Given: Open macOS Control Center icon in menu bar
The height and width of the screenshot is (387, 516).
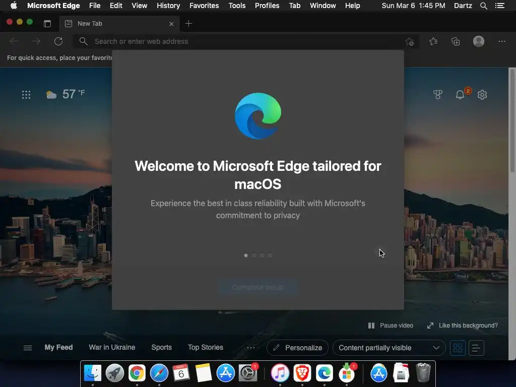Looking at the screenshot, I should pos(500,6).
